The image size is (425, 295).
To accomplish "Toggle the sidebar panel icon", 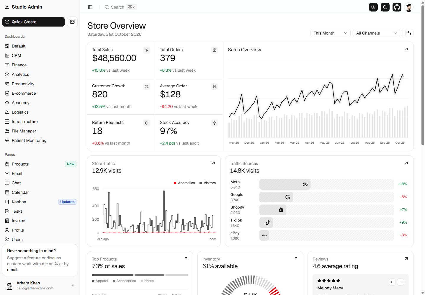I will [x=90, y=7].
